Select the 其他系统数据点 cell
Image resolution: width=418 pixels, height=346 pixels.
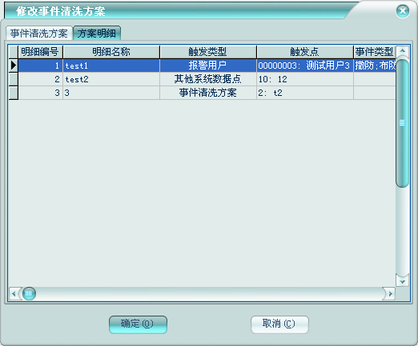point(208,79)
